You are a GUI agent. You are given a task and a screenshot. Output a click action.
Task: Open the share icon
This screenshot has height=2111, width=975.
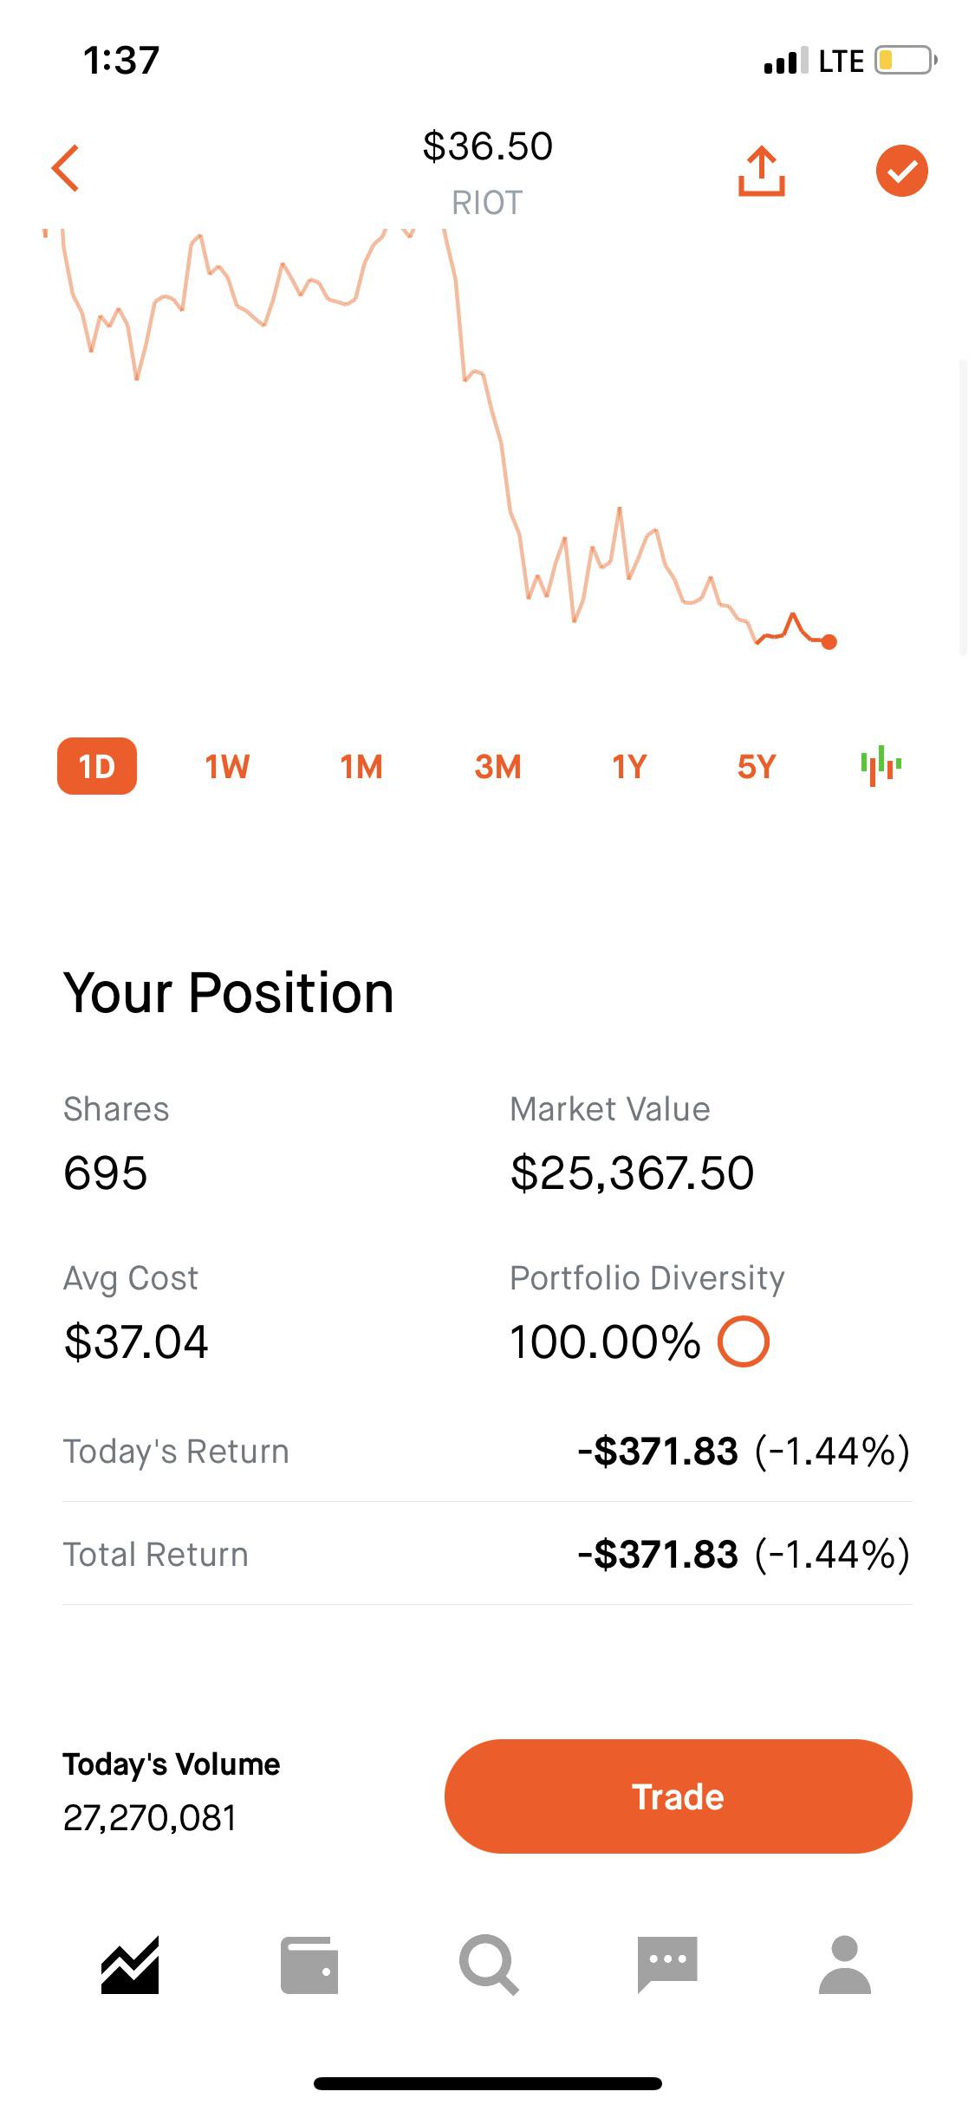click(761, 171)
